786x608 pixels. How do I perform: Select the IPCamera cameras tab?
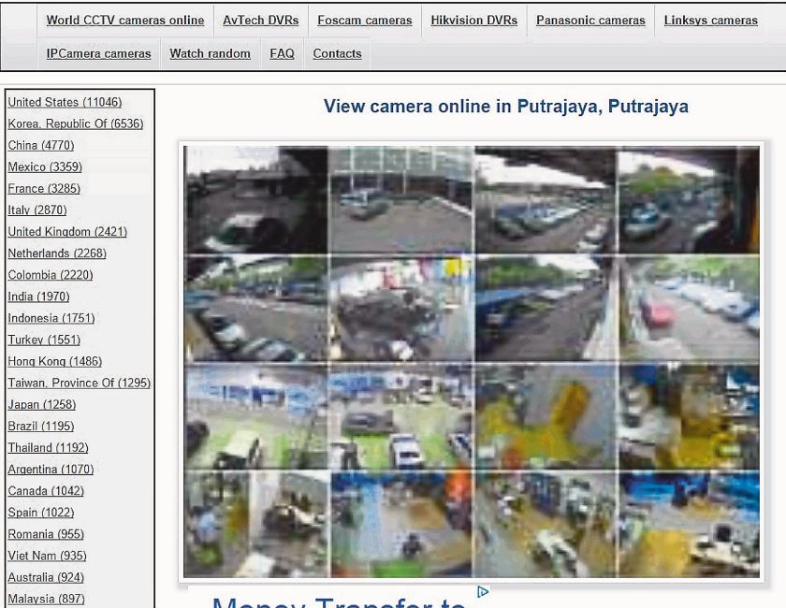pos(98,53)
